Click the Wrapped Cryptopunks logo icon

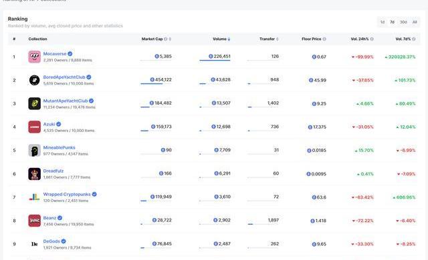pyautogui.click(x=34, y=197)
